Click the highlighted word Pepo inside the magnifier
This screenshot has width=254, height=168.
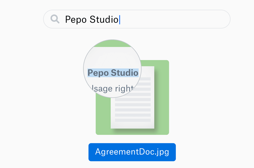pos(98,73)
